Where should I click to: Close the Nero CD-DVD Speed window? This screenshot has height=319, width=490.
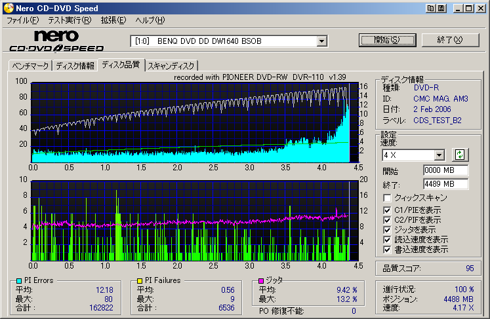[x=480, y=9]
